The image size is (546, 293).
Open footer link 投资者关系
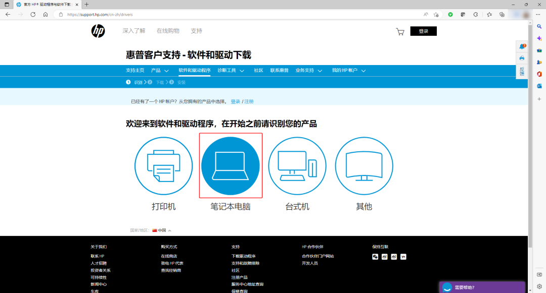click(101, 270)
